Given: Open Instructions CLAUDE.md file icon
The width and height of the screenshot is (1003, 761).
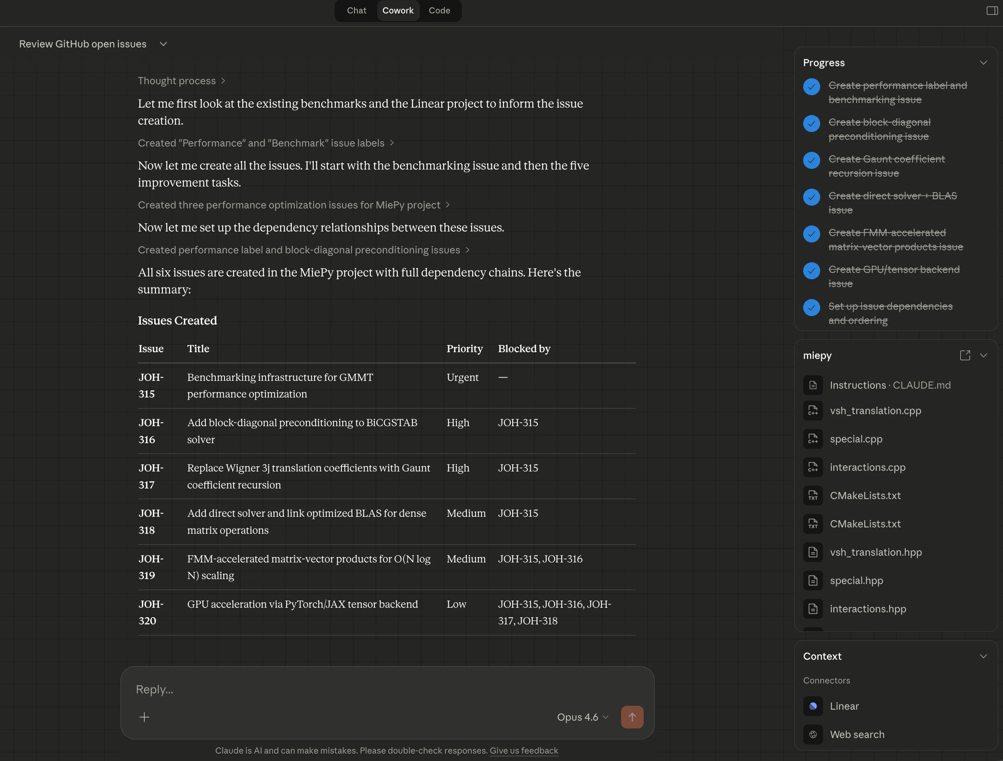Looking at the screenshot, I should point(813,385).
